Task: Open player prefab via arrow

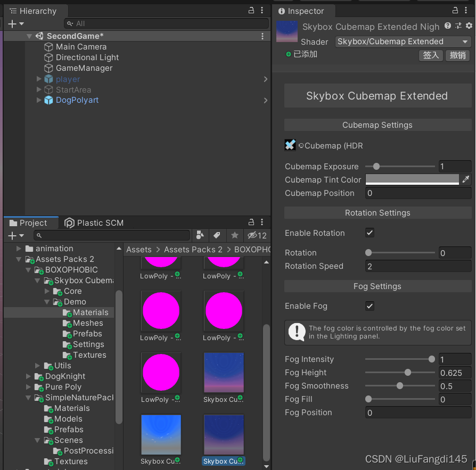Action: point(266,79)
